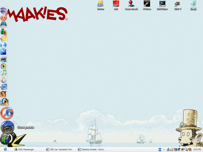This screenshot has width=203, height=152.
Task: Open the Trash icon on desktop
Action: click(193, 4)
